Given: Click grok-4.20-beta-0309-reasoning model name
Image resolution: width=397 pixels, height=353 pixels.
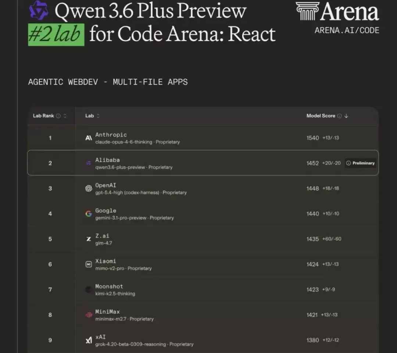Looking at the screenshot, I should click(130, 345).
